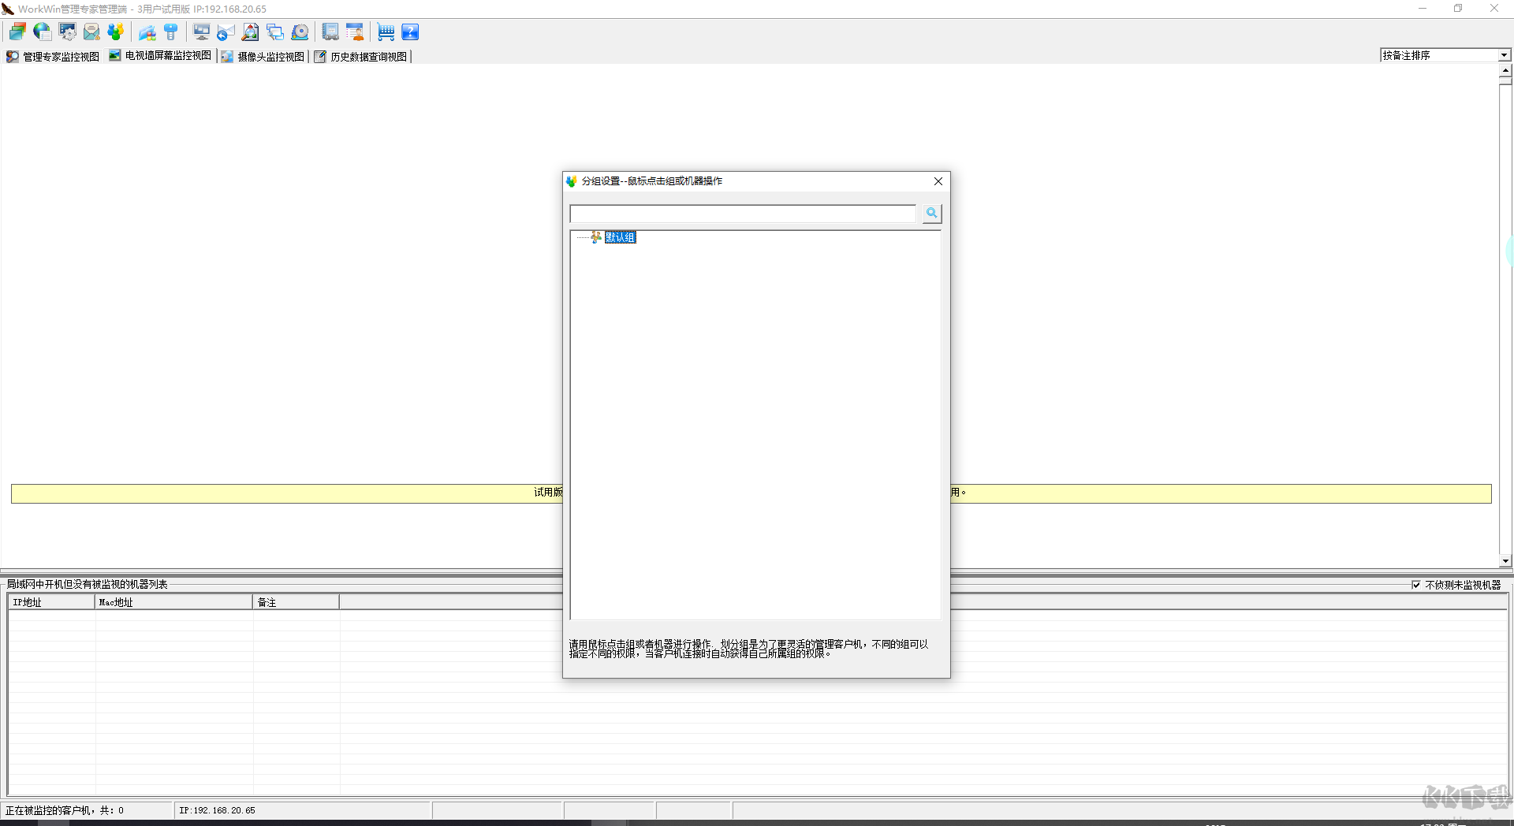The height and width of the screenshot is (826, 1514).
Task: Click the address book icon on toolbar
Action: [330, 32]
